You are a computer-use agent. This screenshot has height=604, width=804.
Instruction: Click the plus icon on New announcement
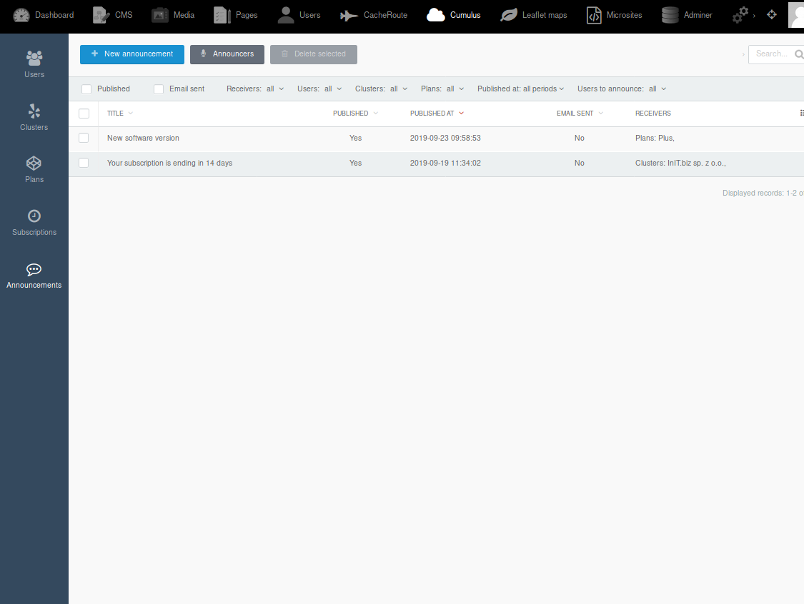[x=94, y=54]
